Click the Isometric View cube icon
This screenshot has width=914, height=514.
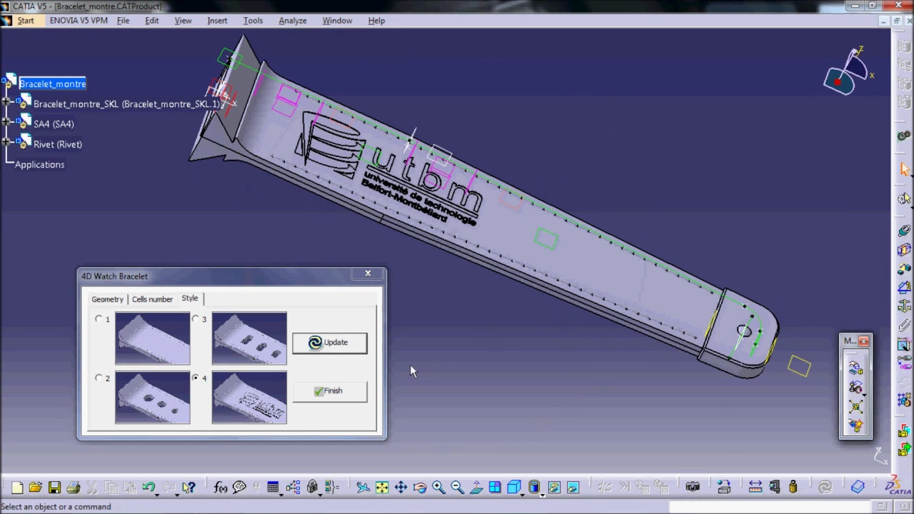(x=513, y=488)
